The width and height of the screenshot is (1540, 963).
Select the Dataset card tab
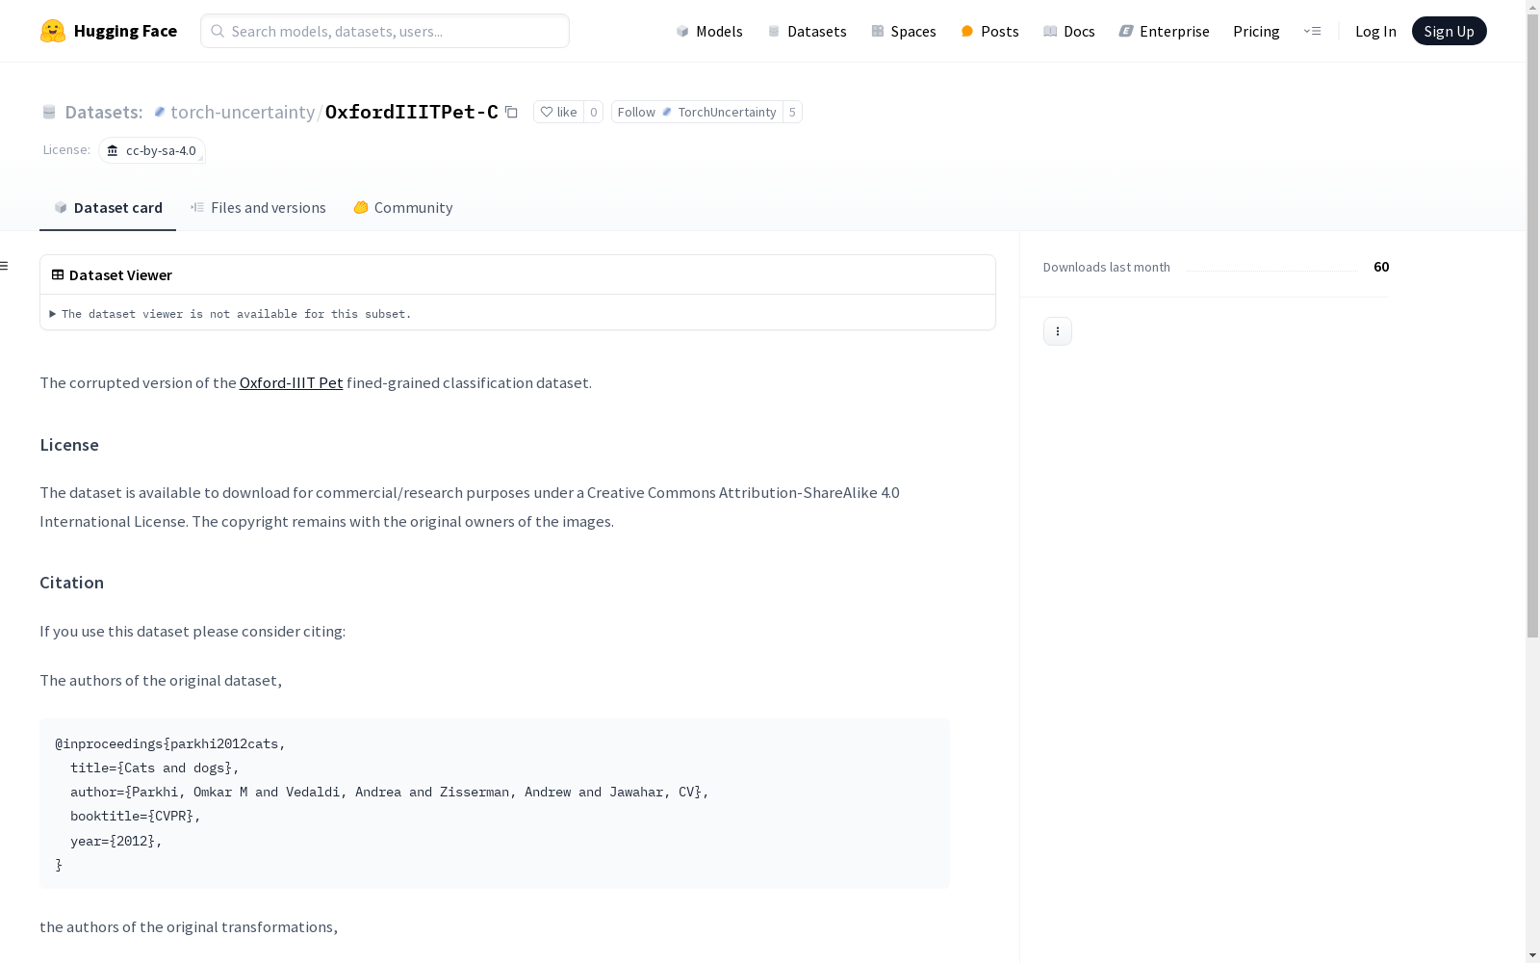pyautogui.click(x=108, y=207)
